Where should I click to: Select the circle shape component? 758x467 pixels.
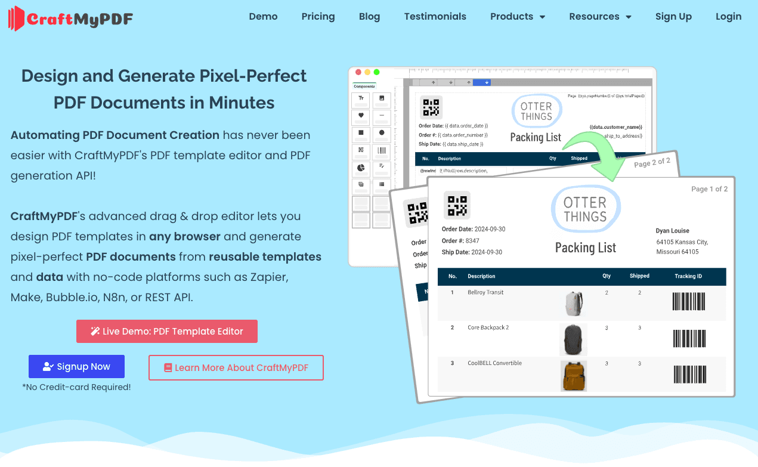380,132
